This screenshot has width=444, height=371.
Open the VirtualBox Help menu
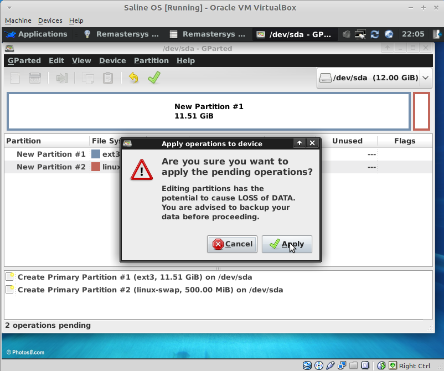76,20
